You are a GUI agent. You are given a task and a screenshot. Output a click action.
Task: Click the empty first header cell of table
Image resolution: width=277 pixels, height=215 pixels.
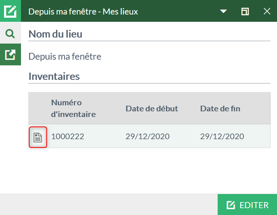38,108
